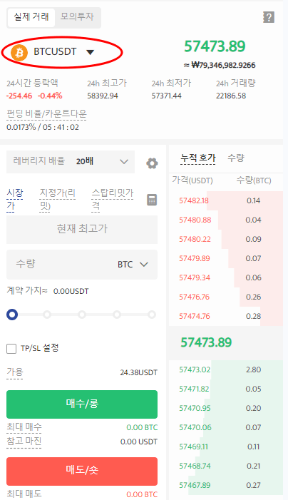Screen dimensions: 288x500
Task: Select bid price 57470.95
Action: (195, 408)
